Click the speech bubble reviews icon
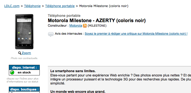 51,34
